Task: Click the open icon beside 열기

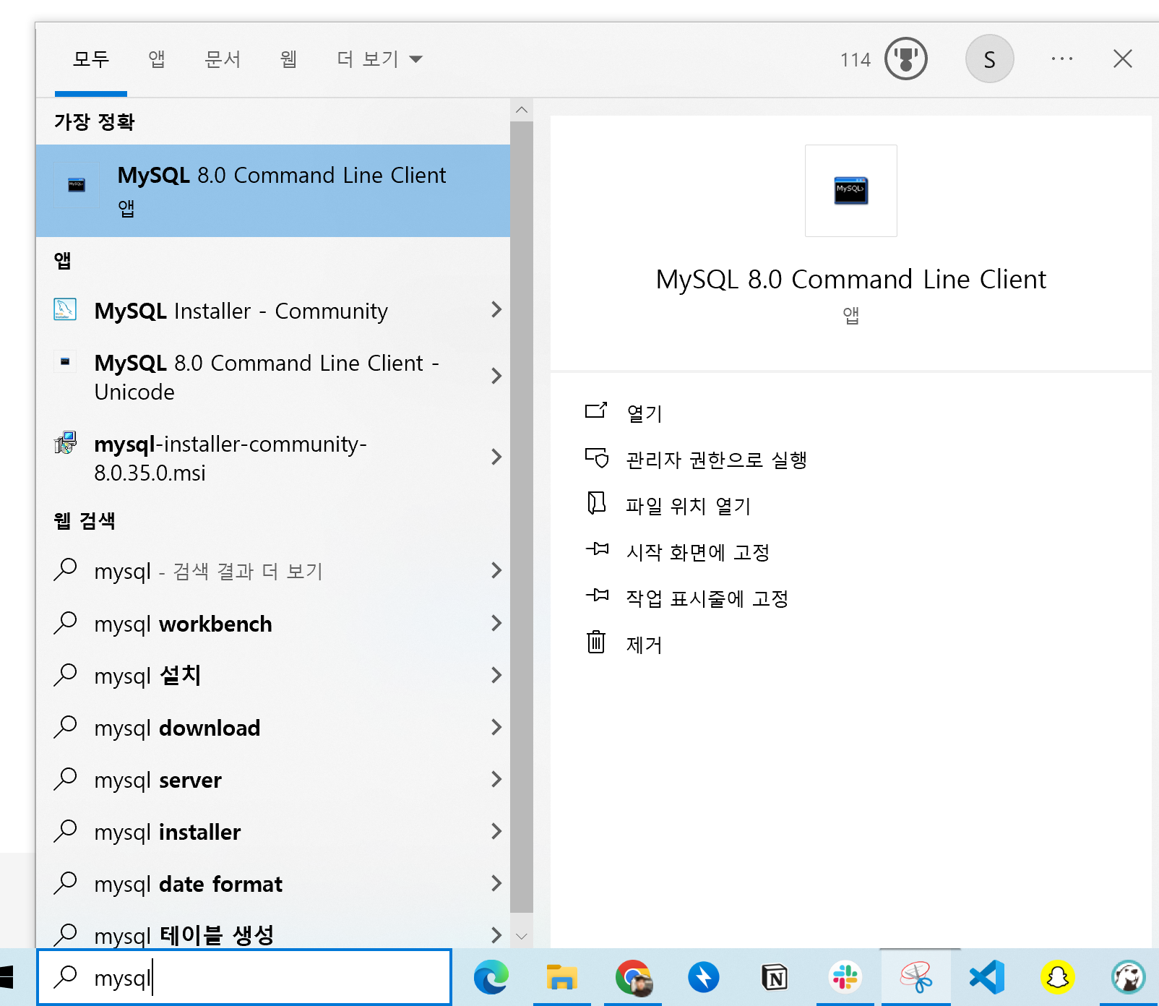Action: pyautogui.click(x=596, y=410)
